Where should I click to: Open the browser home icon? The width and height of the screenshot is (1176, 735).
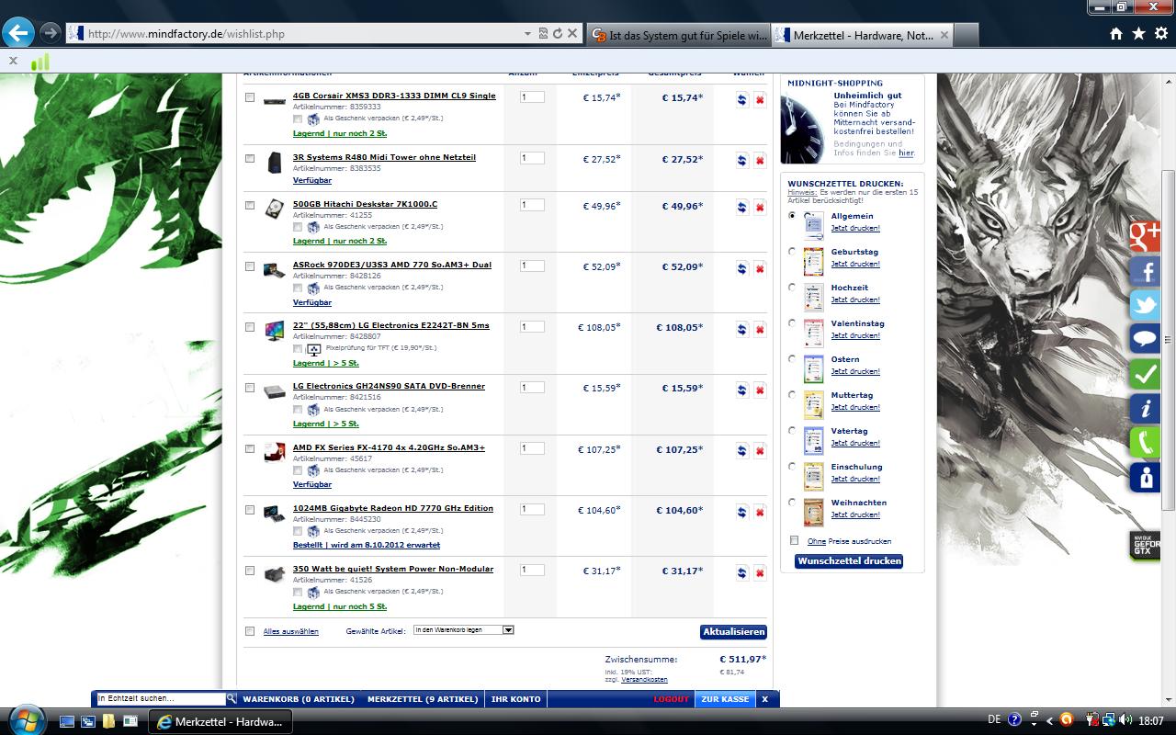[1115, 33]
